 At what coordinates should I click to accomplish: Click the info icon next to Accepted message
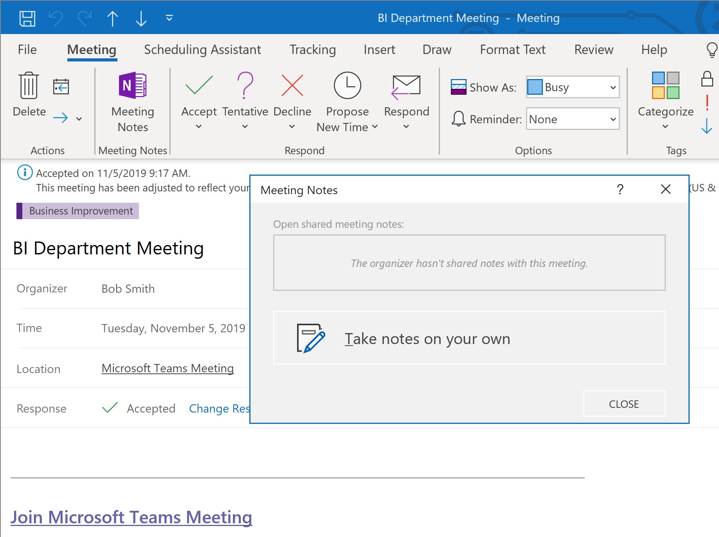tap(25, 172)
